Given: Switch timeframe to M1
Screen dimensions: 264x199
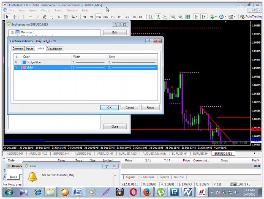Looking at the screenshot, I should click(84, 17).
